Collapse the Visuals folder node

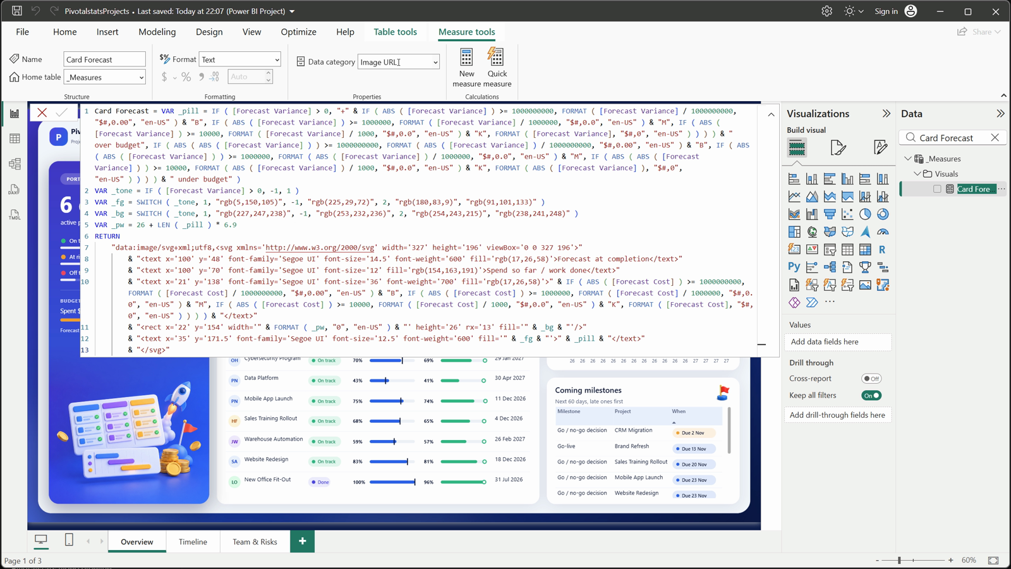[917, 174]
